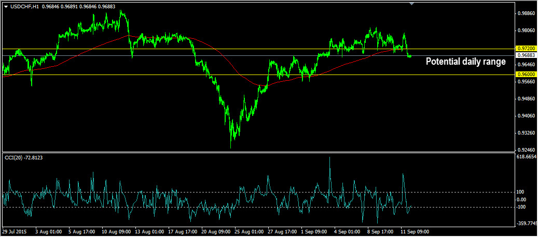Viewport: 538px width, 237px height.
Task: Click the yellow 0.97200 price level tag
Action: (527, 49)
